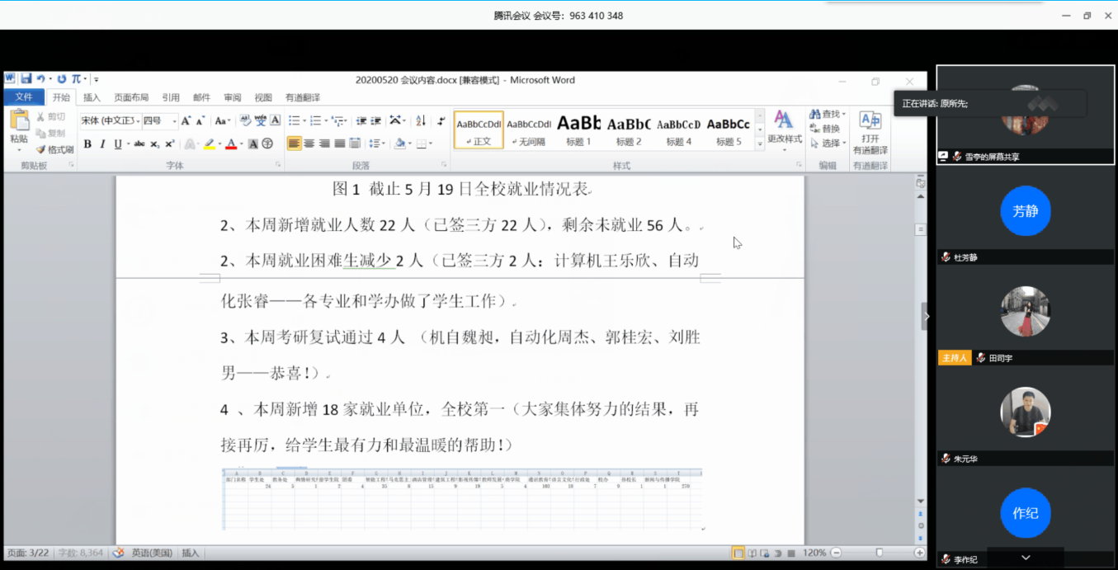The height and width of the screenshot is (570, 1118).
Task: Select the Format Painter (格式刷) tool
Action: point(54,149)
